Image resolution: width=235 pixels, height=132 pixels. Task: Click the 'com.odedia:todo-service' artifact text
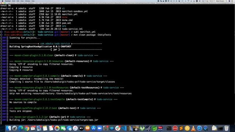point(55,44)
